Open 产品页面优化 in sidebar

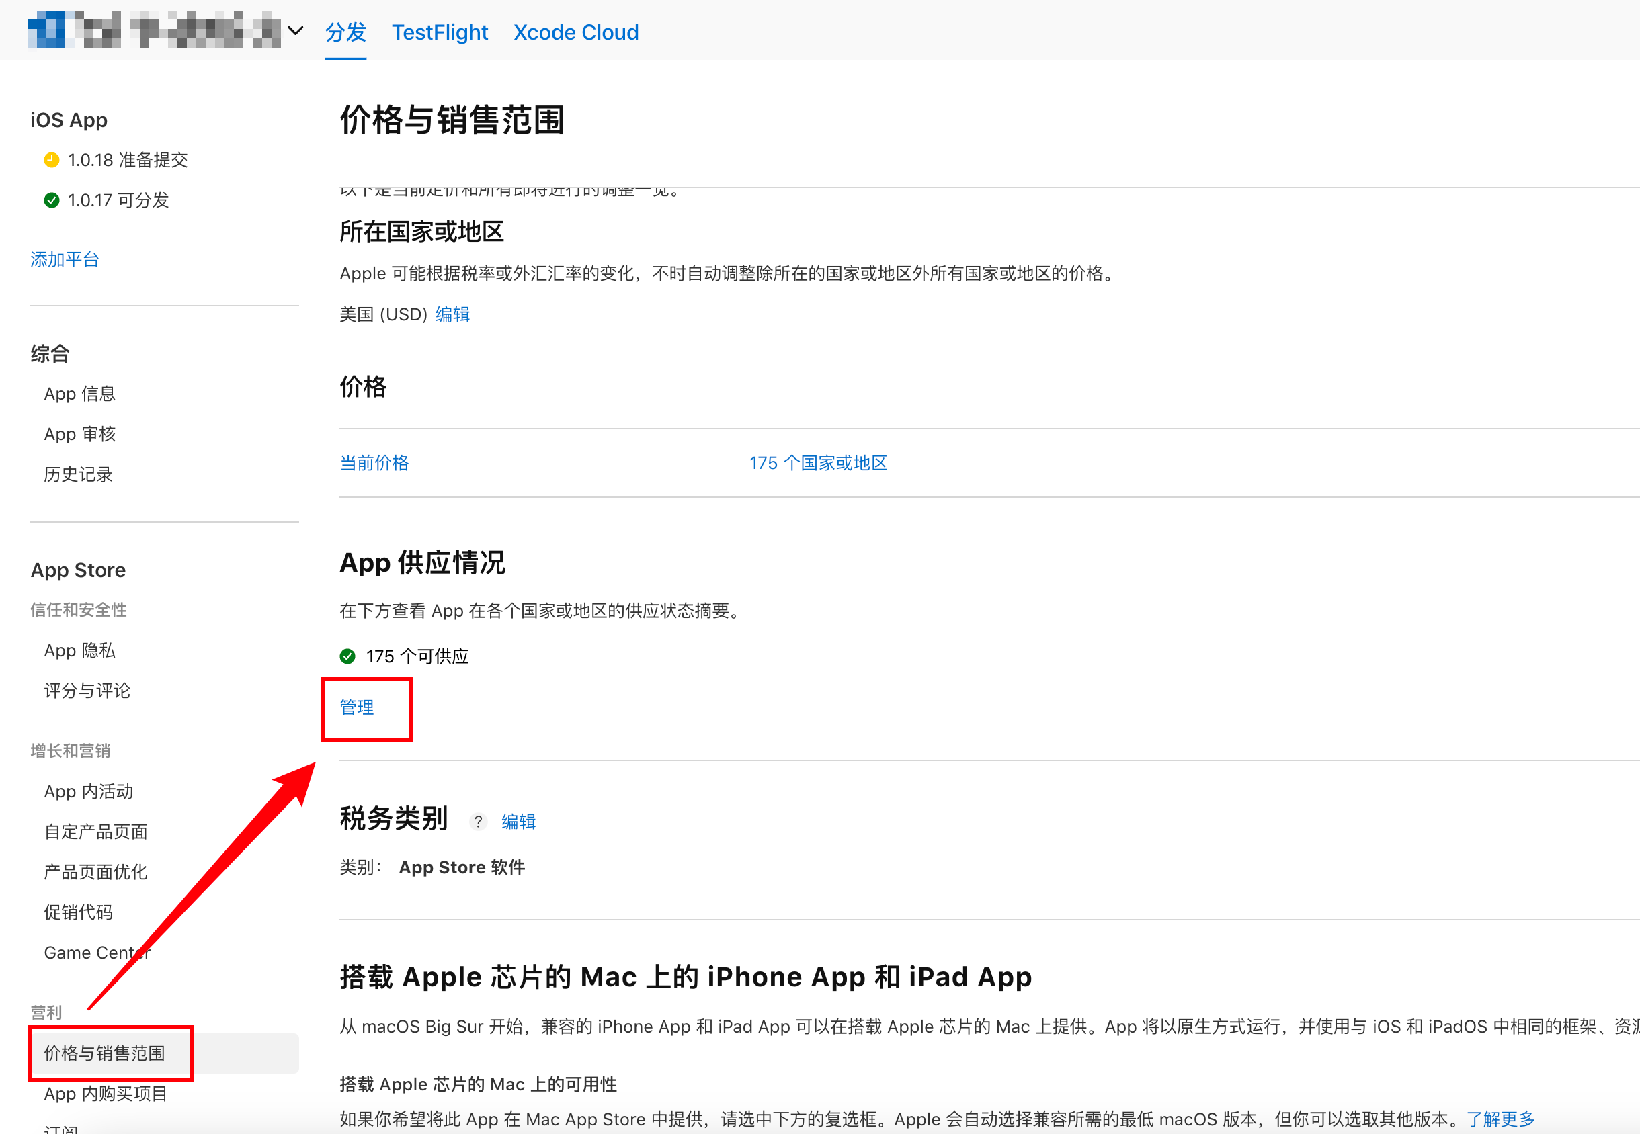[x=95, y=873]
